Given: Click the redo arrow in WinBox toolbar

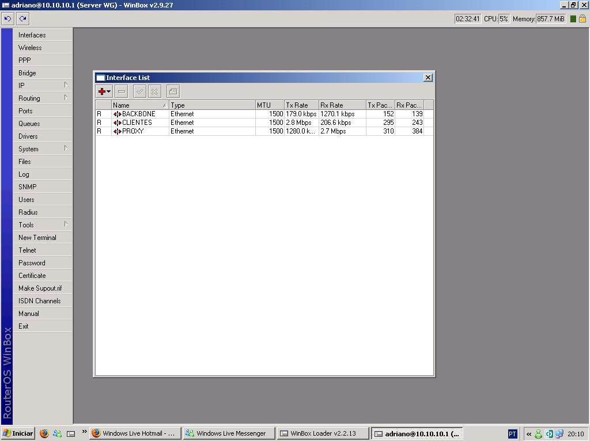Looking at the screenshot, I should click(23, 18).
